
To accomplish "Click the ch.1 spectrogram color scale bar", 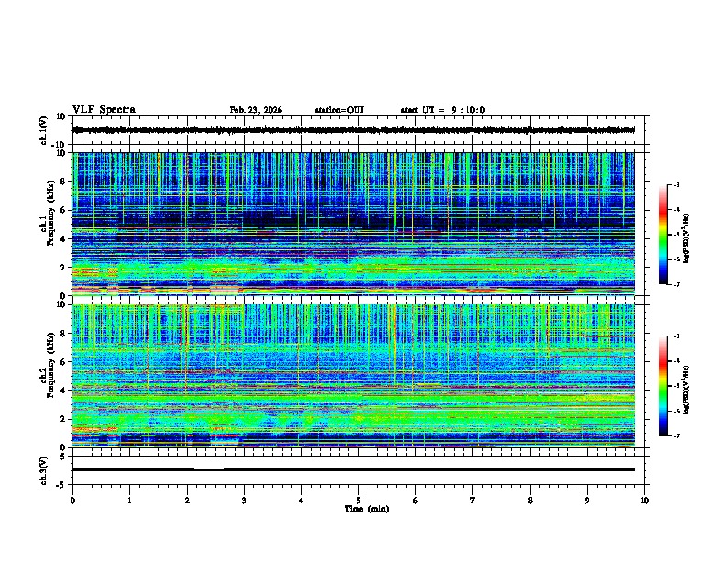I will (x=664, y=235).
